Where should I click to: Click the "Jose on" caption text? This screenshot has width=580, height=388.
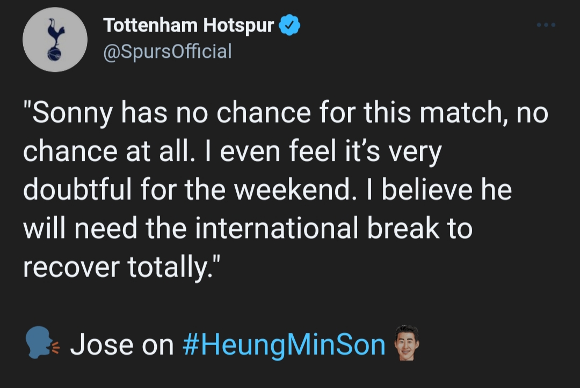[x=122, y=345]
